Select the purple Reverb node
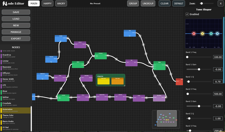The width and height of the screenshot is (225, 132). (139, 98)
